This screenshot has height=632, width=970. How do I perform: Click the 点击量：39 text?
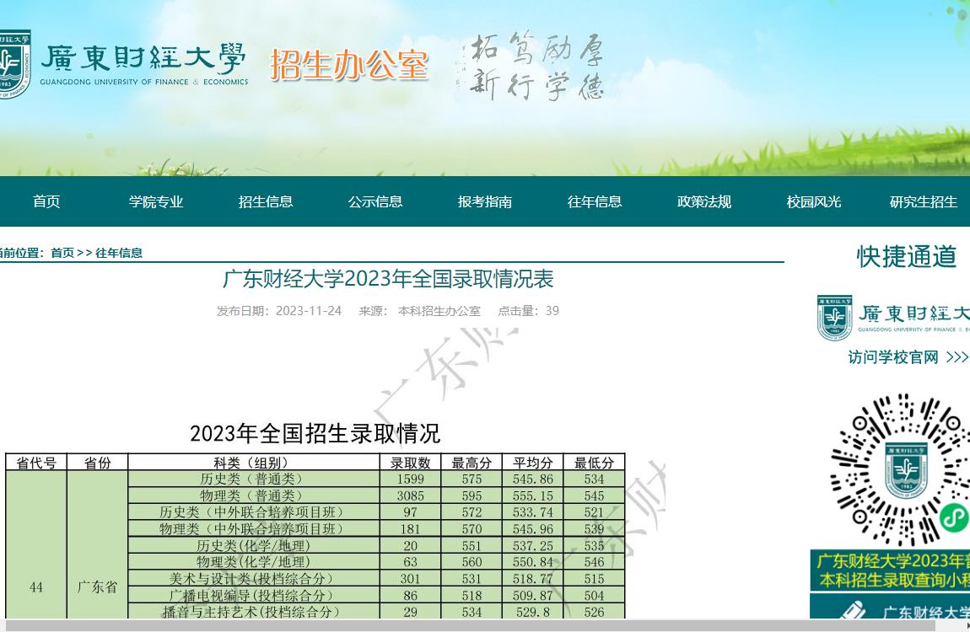click(x=528, y=311)
